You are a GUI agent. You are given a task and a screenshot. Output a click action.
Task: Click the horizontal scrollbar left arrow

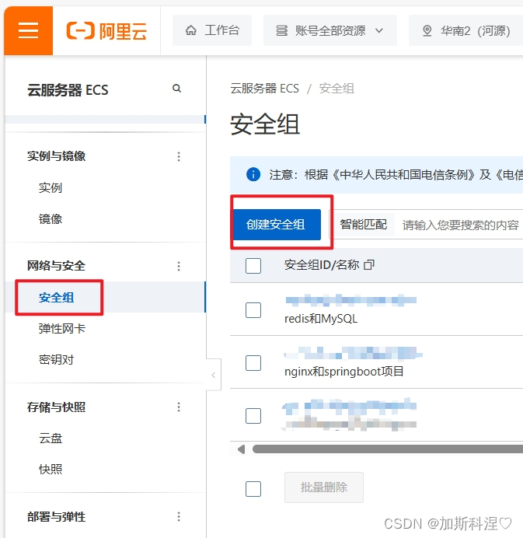pos(242,449)
